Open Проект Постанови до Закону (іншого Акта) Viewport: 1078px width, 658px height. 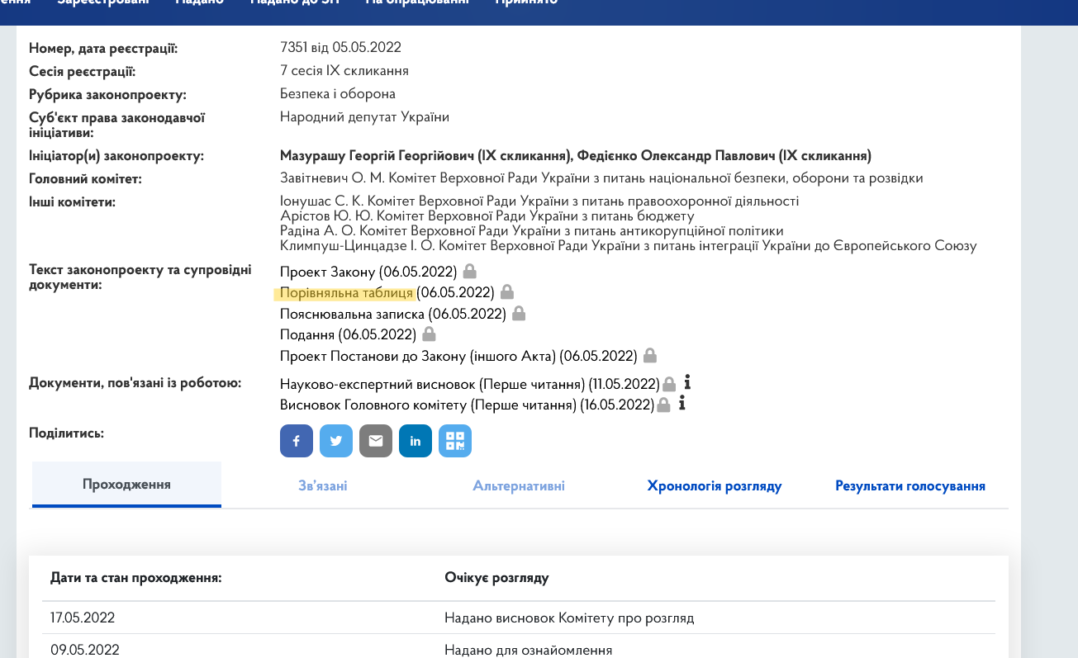point(458,356)
